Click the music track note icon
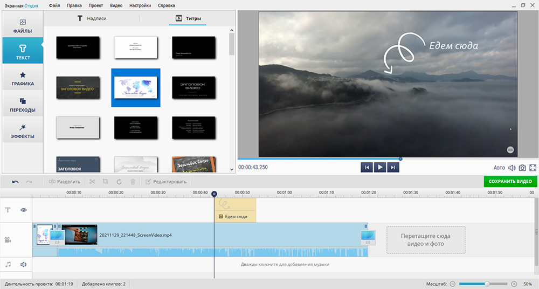This screenshot has height=289, width=539. [8, 264]
